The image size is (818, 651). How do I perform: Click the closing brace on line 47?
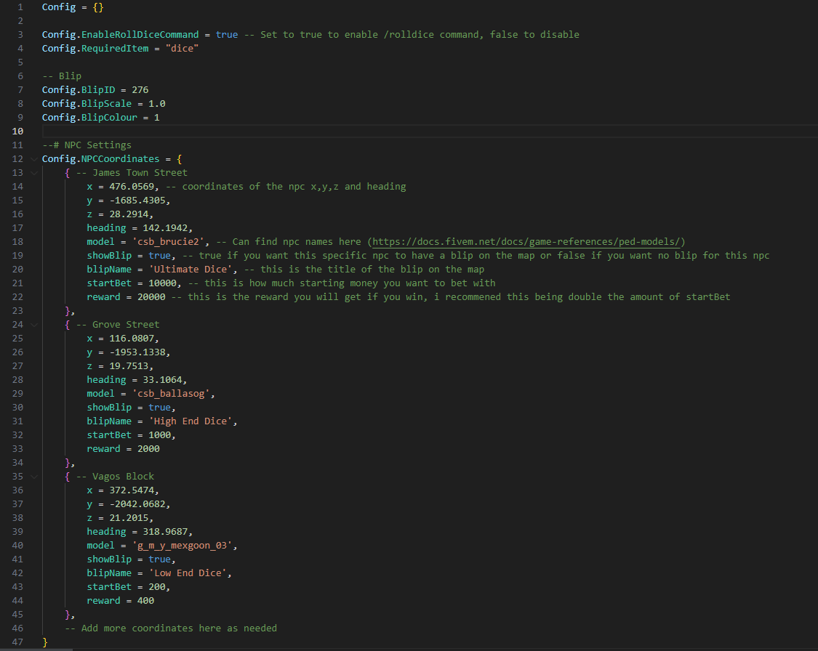[45, 642]
